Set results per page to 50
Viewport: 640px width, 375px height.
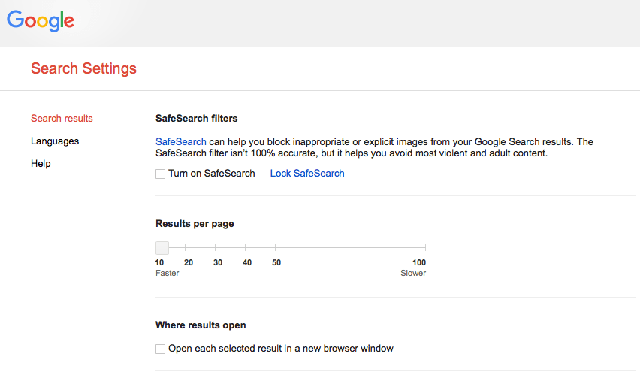click(276, 247)
